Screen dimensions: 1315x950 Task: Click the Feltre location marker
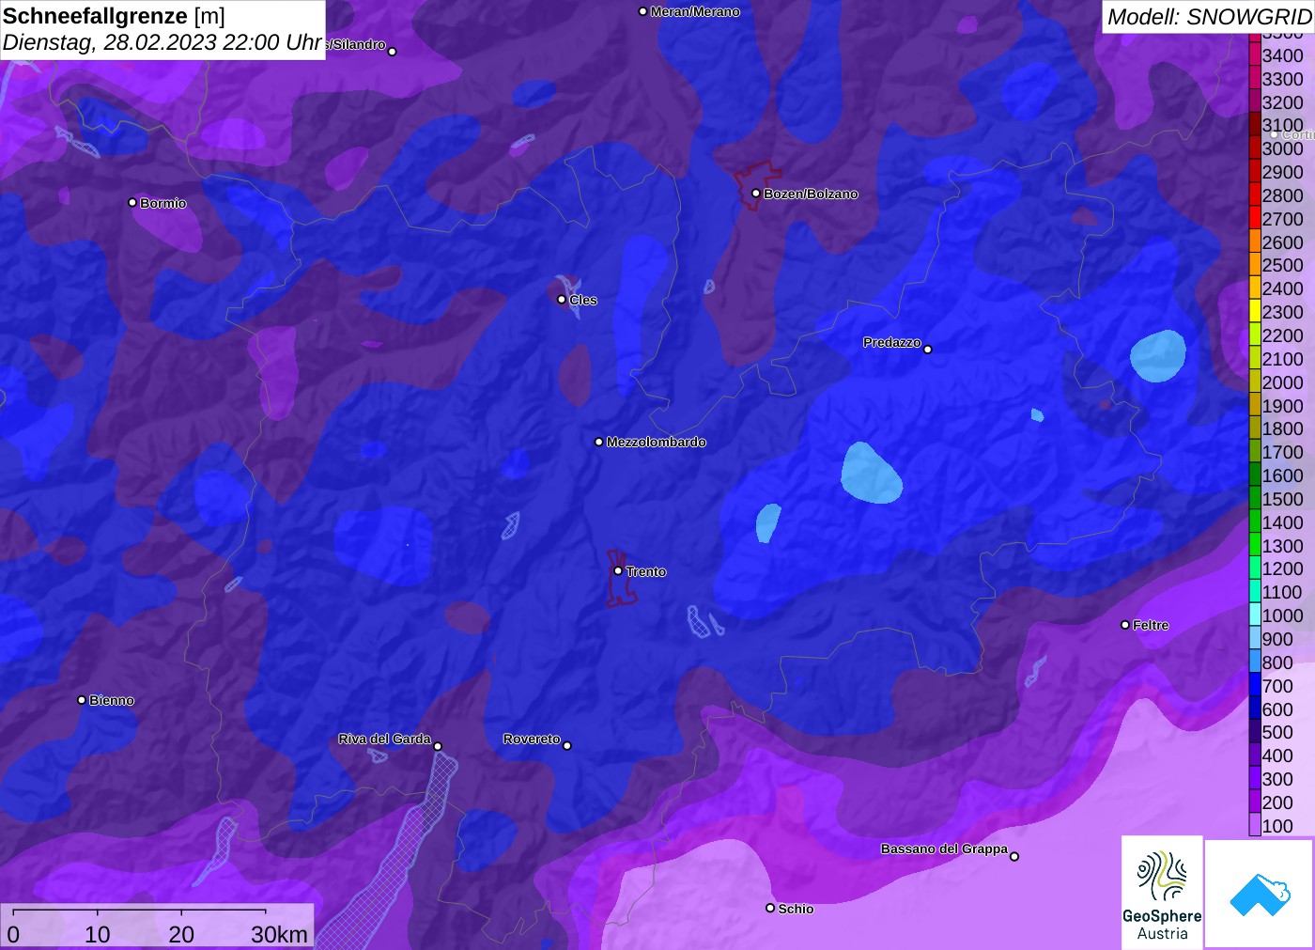pyautogui.click(x=1125, y=625)
